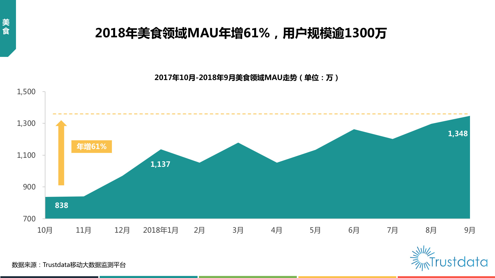Image resolution: width=495 pixels, height=278 pixels.
Task: Click the x-axis label '7月'
Action: coord(392,230)
